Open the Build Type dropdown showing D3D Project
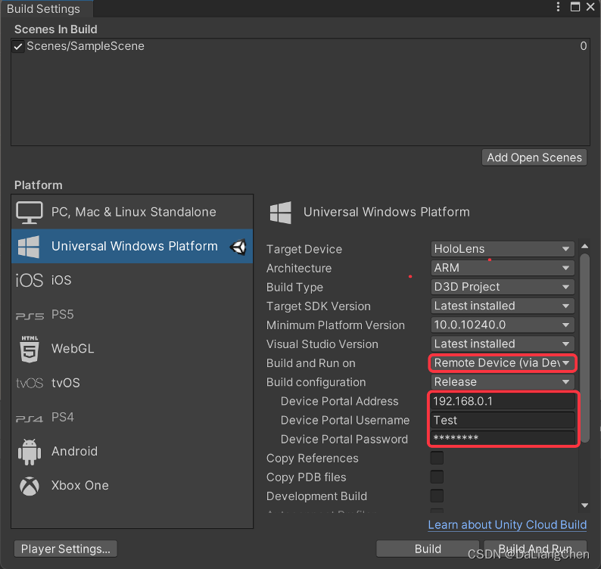The height and width of the screenshot is (569, 601). tap(503, 287)
